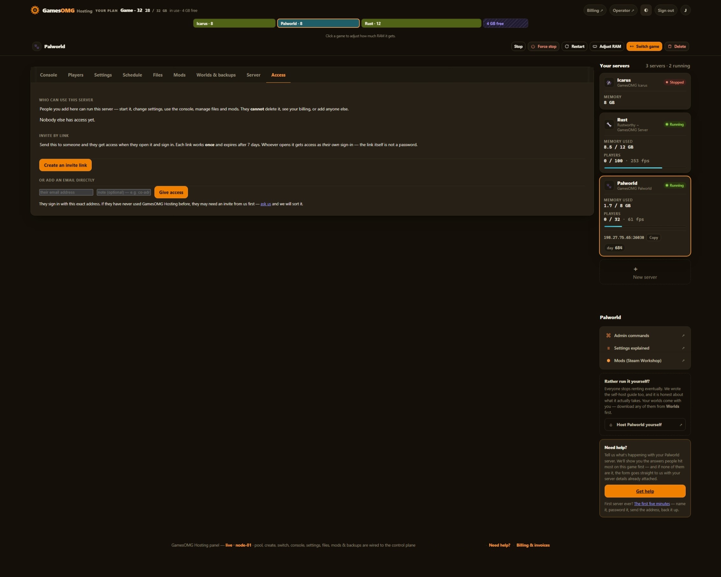Click the Mods (Steam Workshop) hexagon icon
The image size is (721, 577).
[x=608, y=361]
